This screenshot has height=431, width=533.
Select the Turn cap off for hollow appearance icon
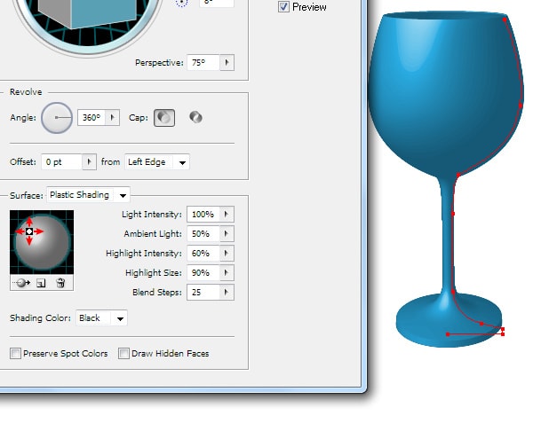pyautogui.click(x=195, y=117)
